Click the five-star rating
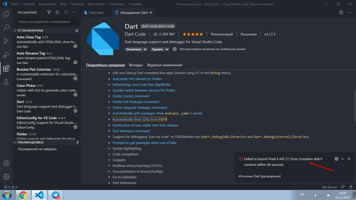 [x=193, y=34]
